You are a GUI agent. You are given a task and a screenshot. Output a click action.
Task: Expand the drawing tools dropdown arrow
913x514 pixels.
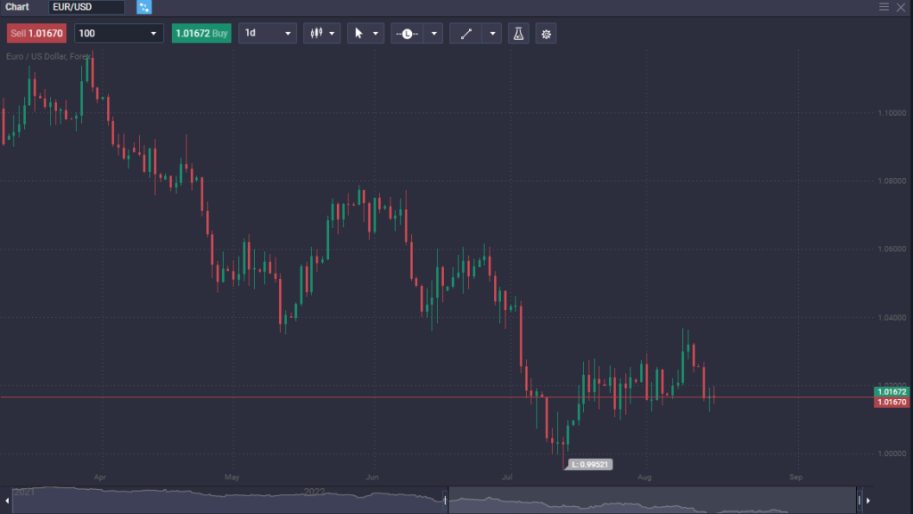point(493,34)
